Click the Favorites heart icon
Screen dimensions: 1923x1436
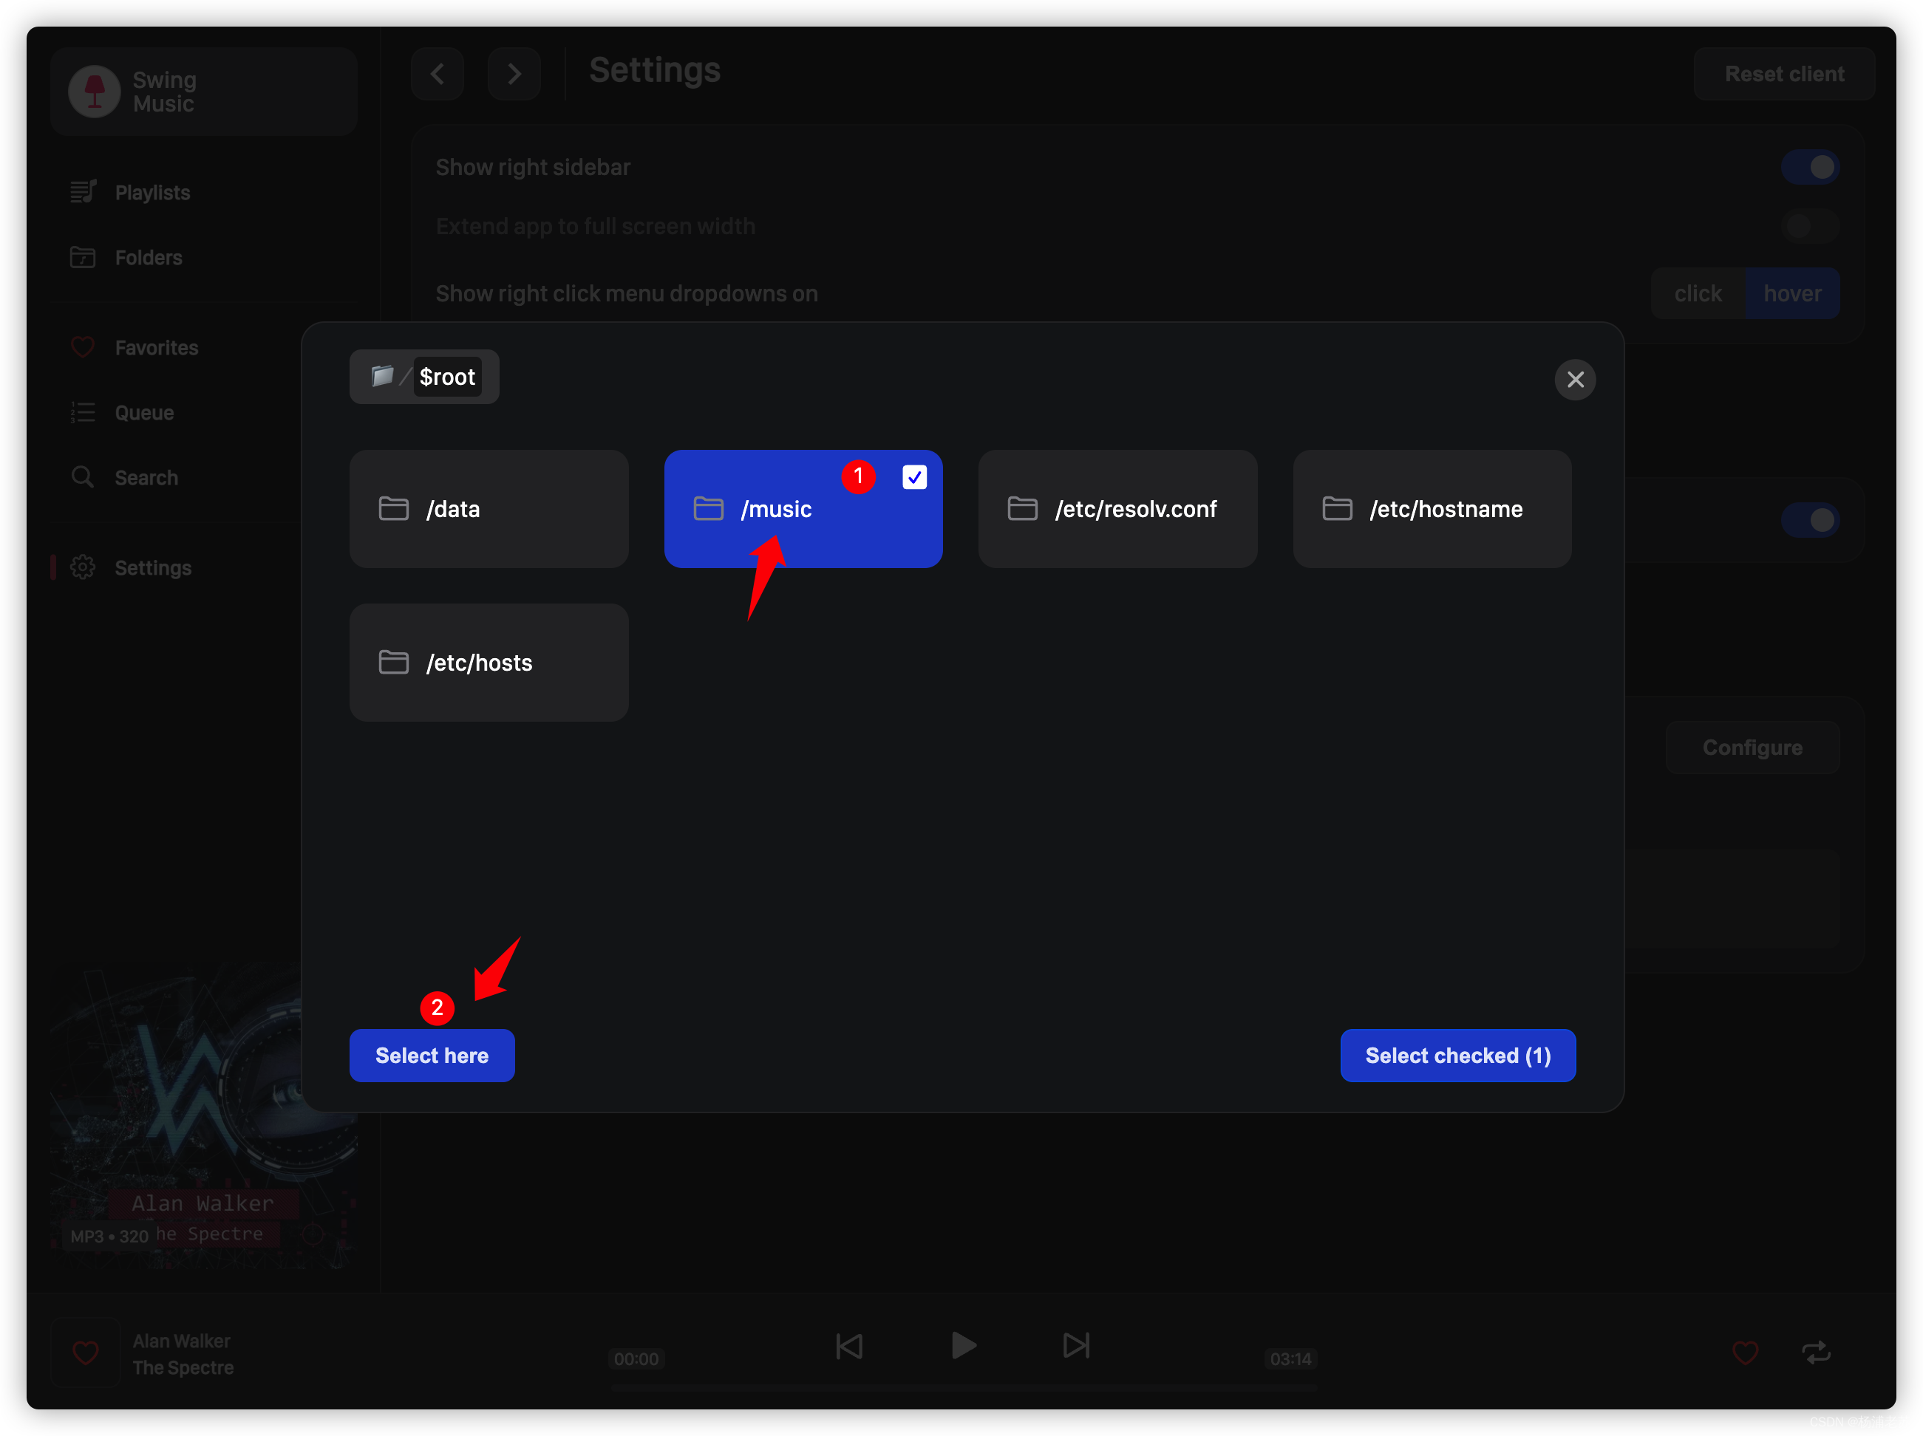tap(83, 346)
